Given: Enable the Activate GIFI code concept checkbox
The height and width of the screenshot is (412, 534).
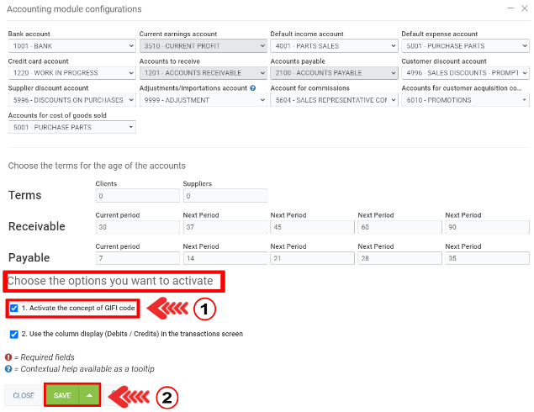Looking at the screenshot, I should pos(14,309).
